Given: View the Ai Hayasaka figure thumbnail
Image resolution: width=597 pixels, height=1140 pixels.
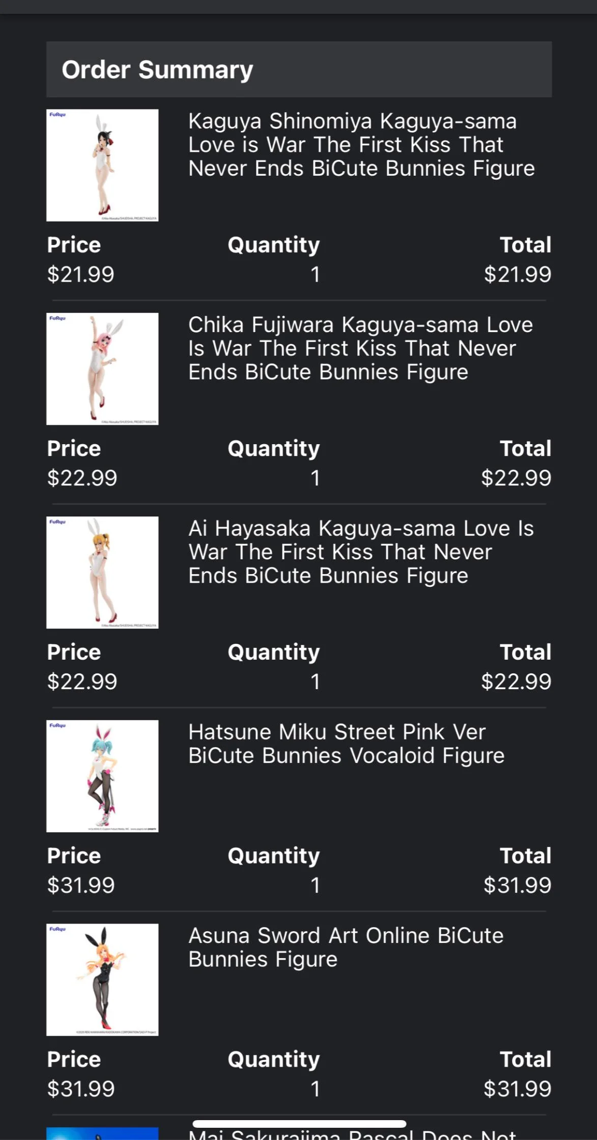Looking at the screenshot, I should click(102, 573).
